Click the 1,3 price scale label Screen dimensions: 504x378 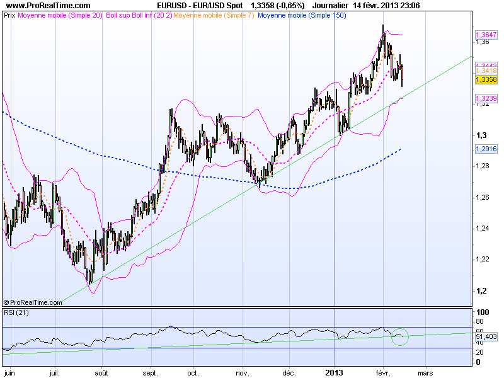pyautogui.click(x=481, y=135)
